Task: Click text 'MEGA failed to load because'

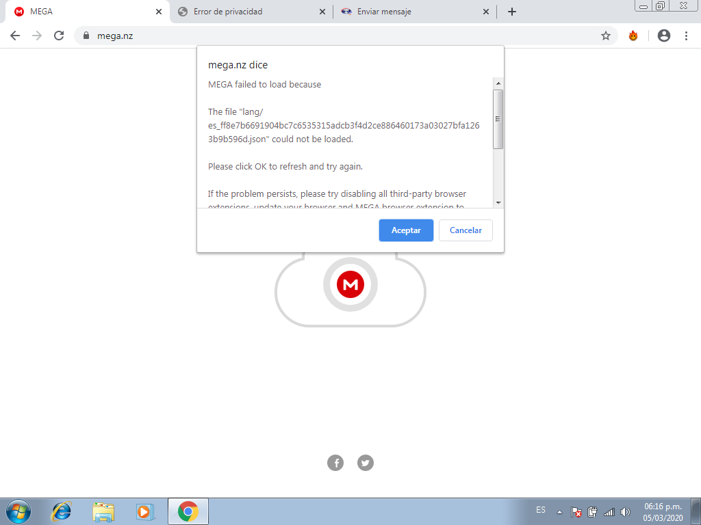Action: [265, 84]
